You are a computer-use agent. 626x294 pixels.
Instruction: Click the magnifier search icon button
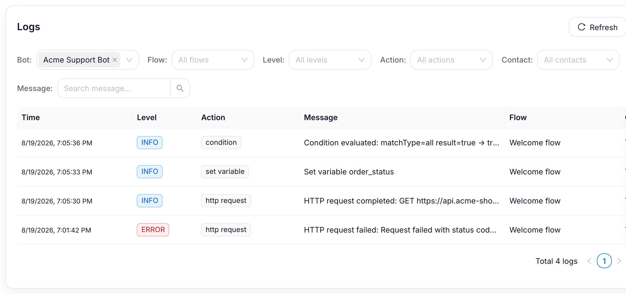tap(180, 88)
